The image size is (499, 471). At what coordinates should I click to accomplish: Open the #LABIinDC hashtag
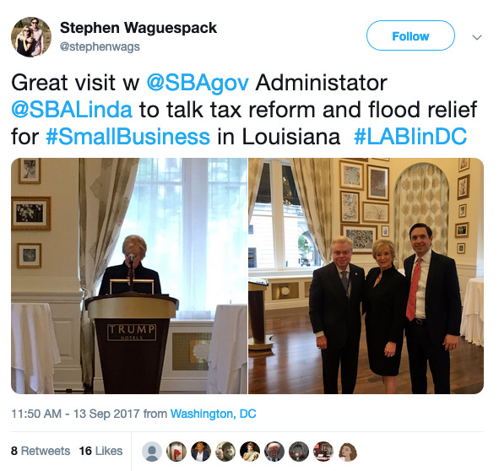pyautogui.click(x=410, y=137)
